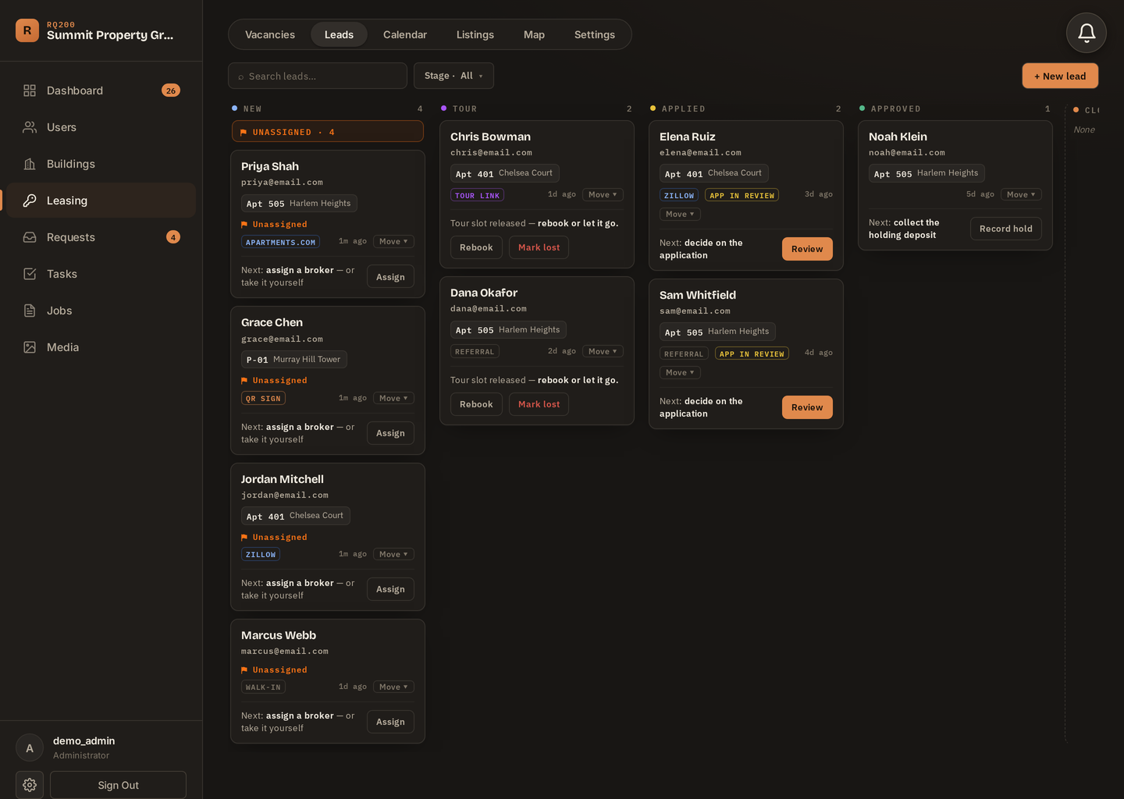1124x799 pixels.
Task: Focus the Search leads field
Action: pos(318,76)
